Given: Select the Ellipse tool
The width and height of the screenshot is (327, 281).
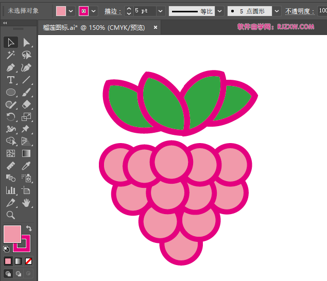Looking at the screenshot, I should [10, 92].
